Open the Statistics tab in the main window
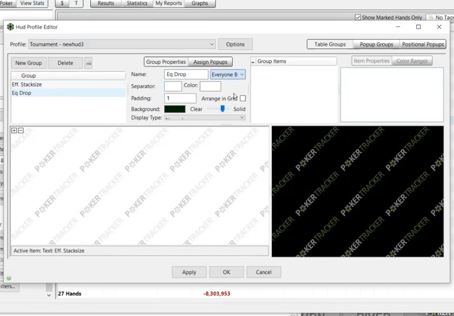This screenshot has height=316, width=454. point(137,3)
